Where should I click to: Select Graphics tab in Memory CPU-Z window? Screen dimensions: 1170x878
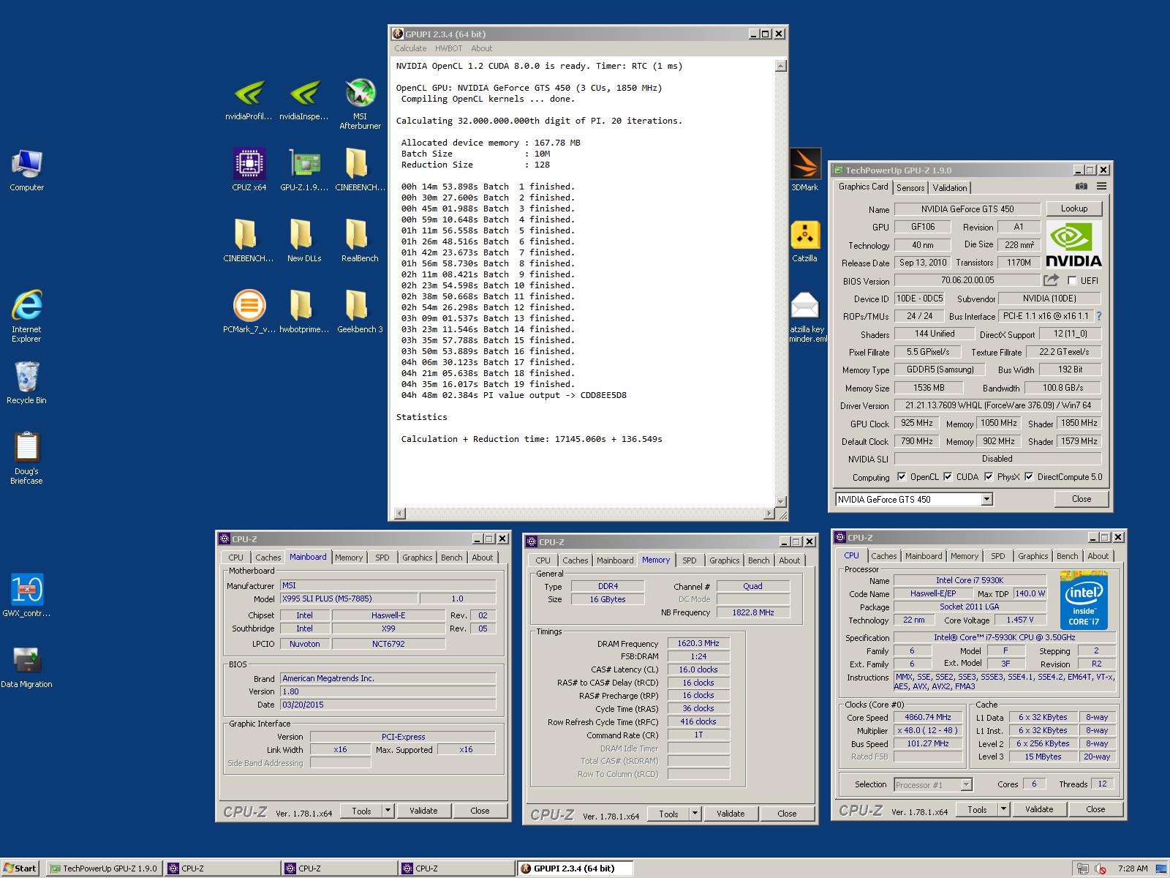[x=724, y=560]
